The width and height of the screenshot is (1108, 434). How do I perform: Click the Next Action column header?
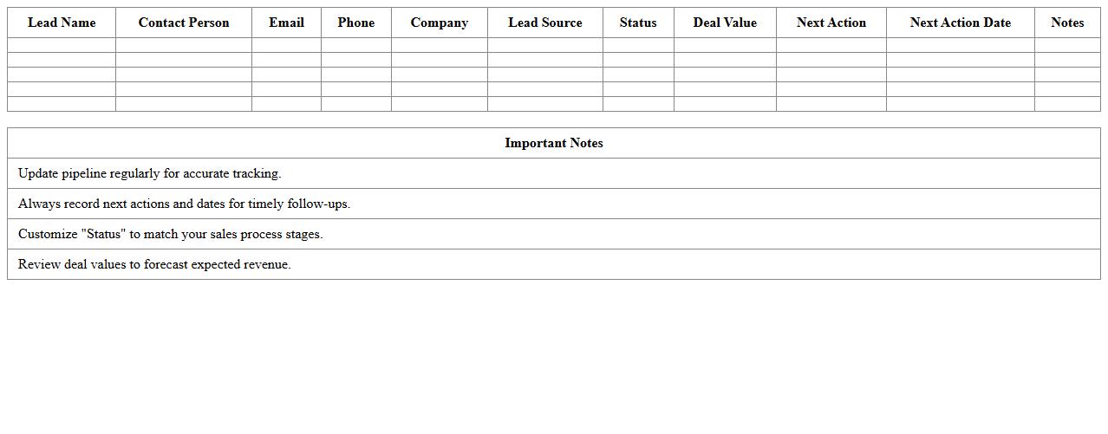coord(831,23)
